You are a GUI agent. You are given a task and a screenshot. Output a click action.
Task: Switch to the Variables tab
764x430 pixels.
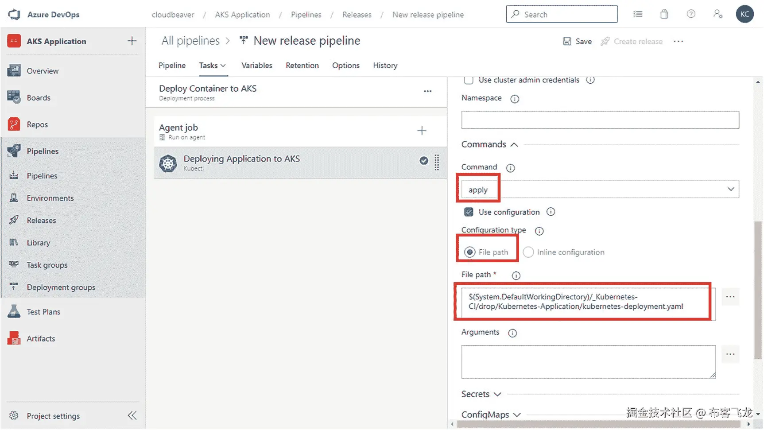(257, 66)
